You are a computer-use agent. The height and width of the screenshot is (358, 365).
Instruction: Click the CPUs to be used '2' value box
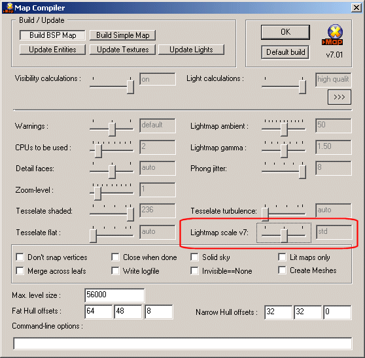click(x=158, y=147)
